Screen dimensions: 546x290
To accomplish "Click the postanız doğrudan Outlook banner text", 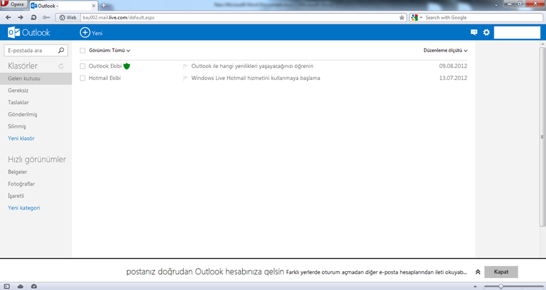I will (x=205, y=272).
